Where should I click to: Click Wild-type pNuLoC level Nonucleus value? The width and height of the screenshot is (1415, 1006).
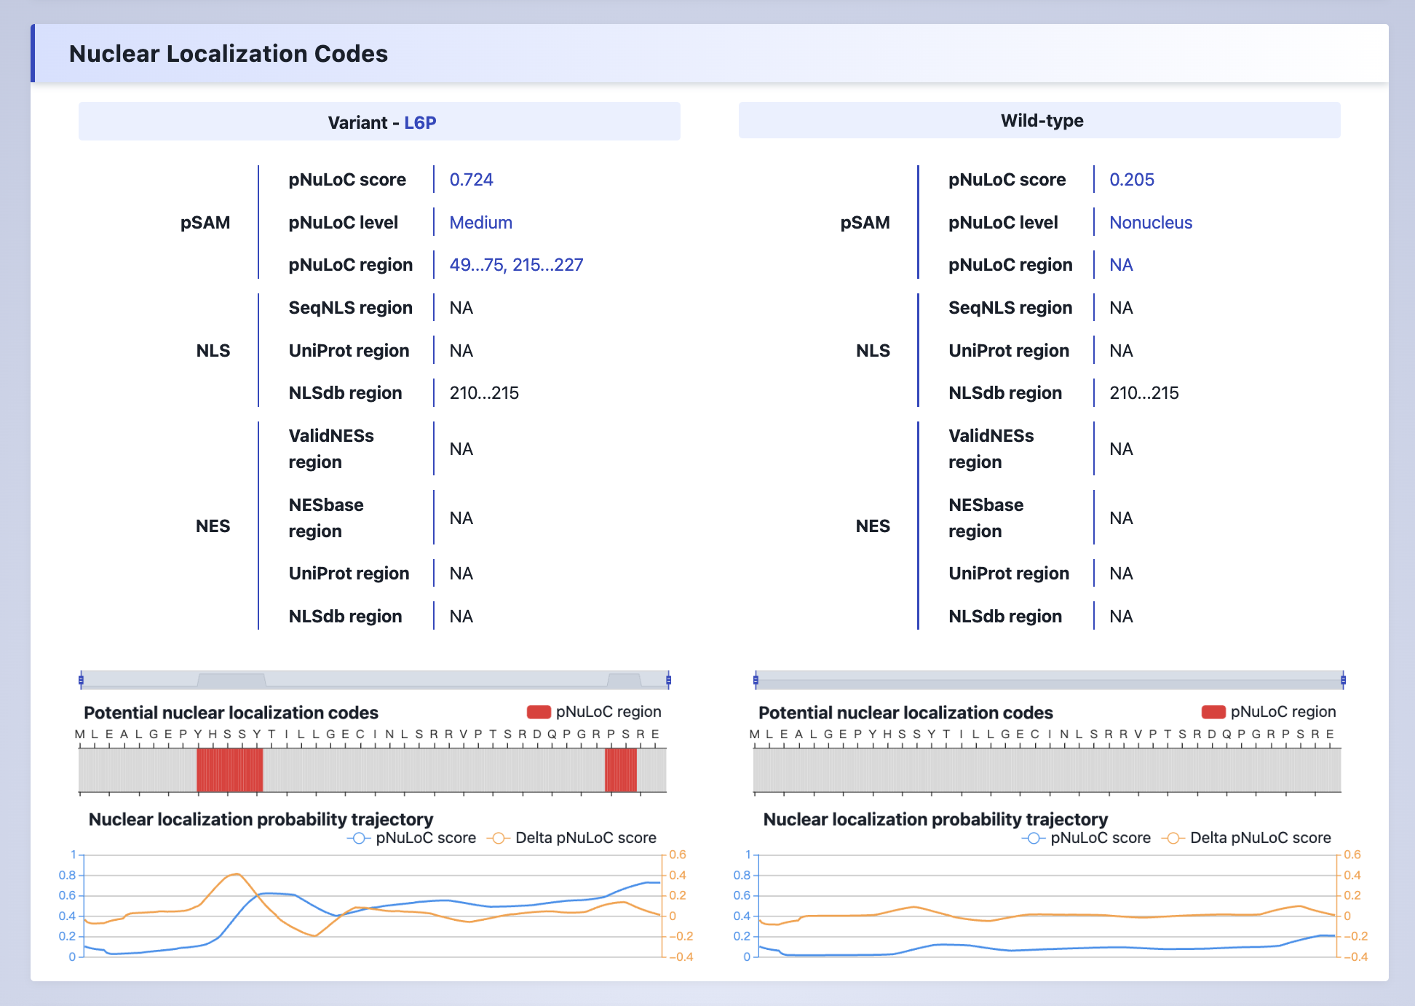(1150, 223)
